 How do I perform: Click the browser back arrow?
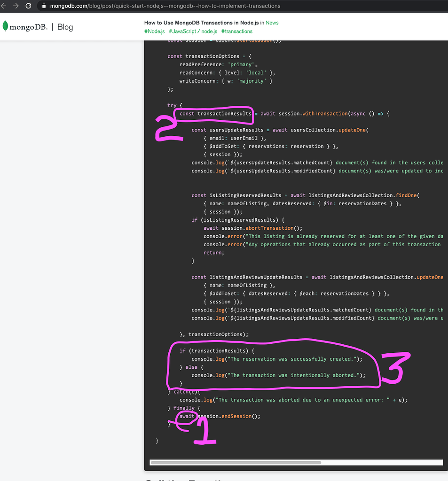tap(5, 6)
